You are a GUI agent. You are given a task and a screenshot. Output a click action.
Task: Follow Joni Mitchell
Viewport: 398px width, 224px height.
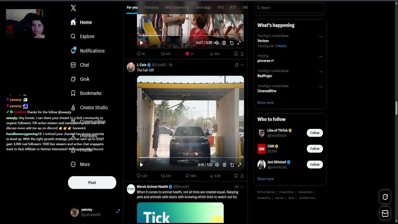[x=315, y=165]
